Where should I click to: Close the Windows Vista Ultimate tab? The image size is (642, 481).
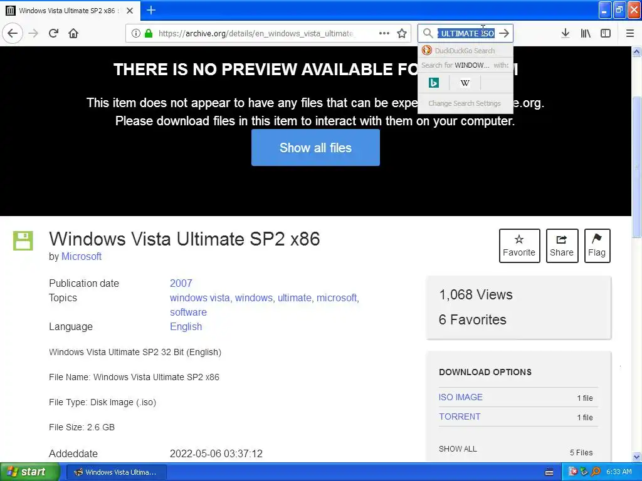[130, 11]
